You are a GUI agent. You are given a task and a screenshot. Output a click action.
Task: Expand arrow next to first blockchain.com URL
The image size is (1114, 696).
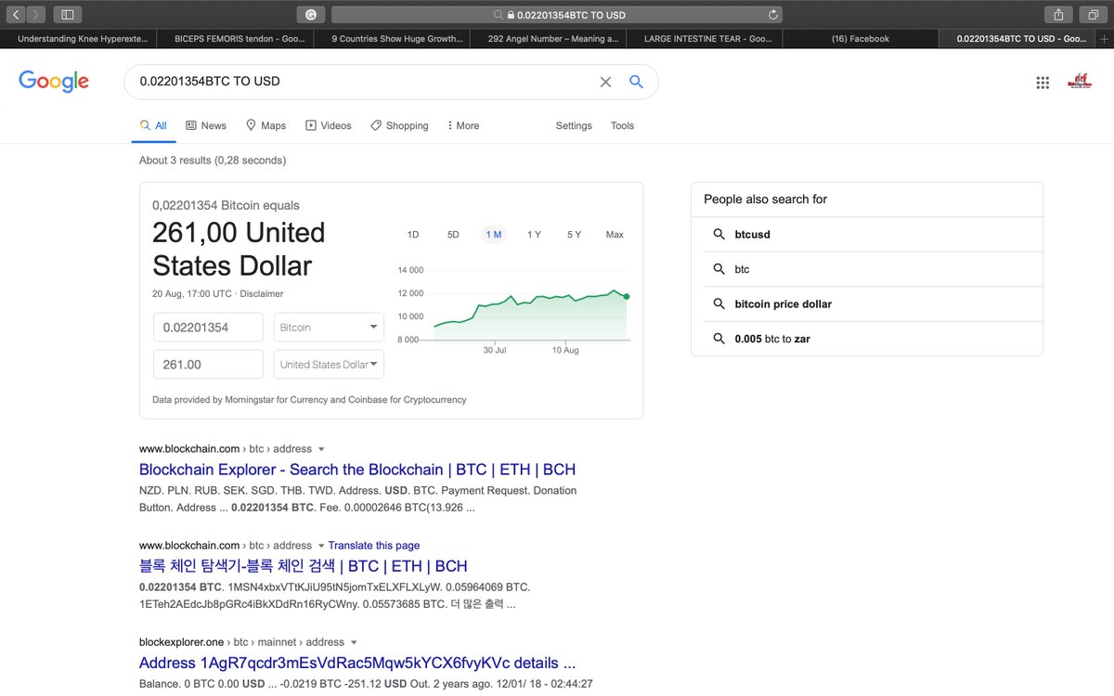[x=321, y=449]
